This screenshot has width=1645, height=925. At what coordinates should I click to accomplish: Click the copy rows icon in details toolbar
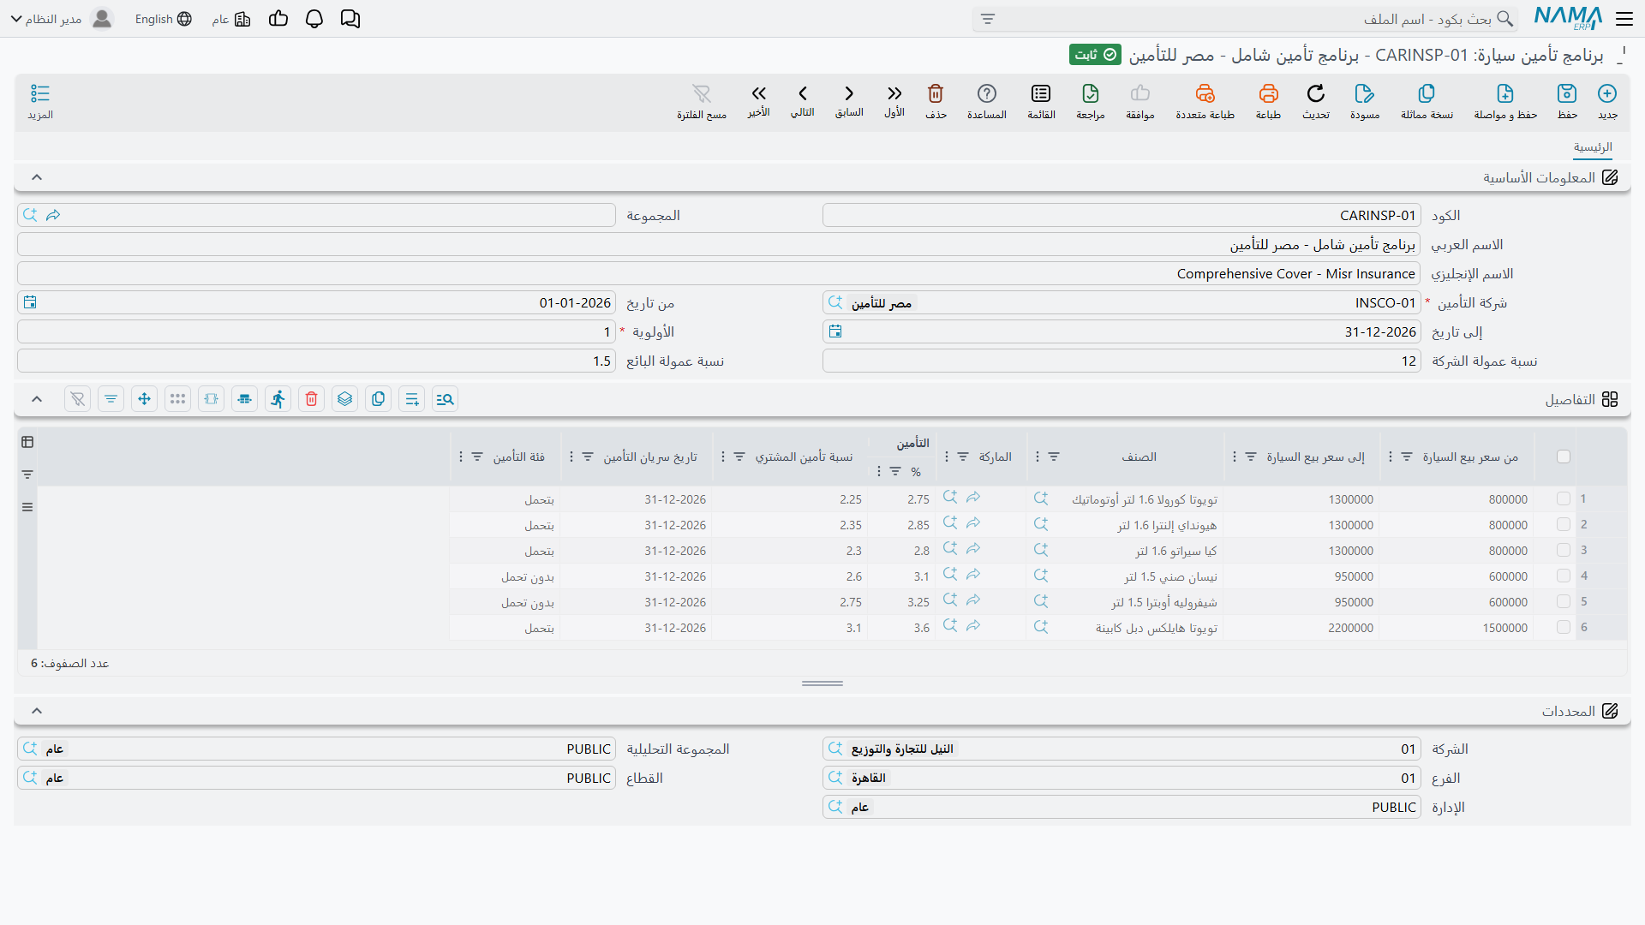(378, 399)
